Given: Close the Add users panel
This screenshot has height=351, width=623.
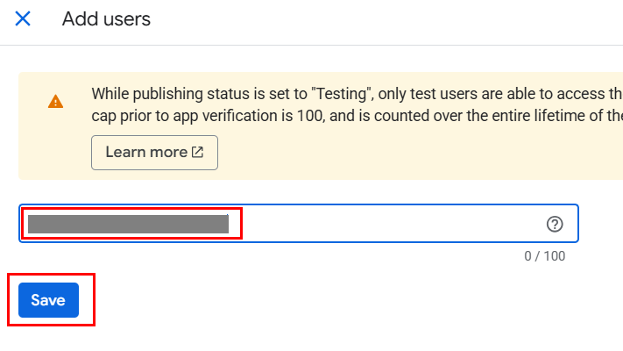Looking at the screenshot, I should (x=23, y=18).
